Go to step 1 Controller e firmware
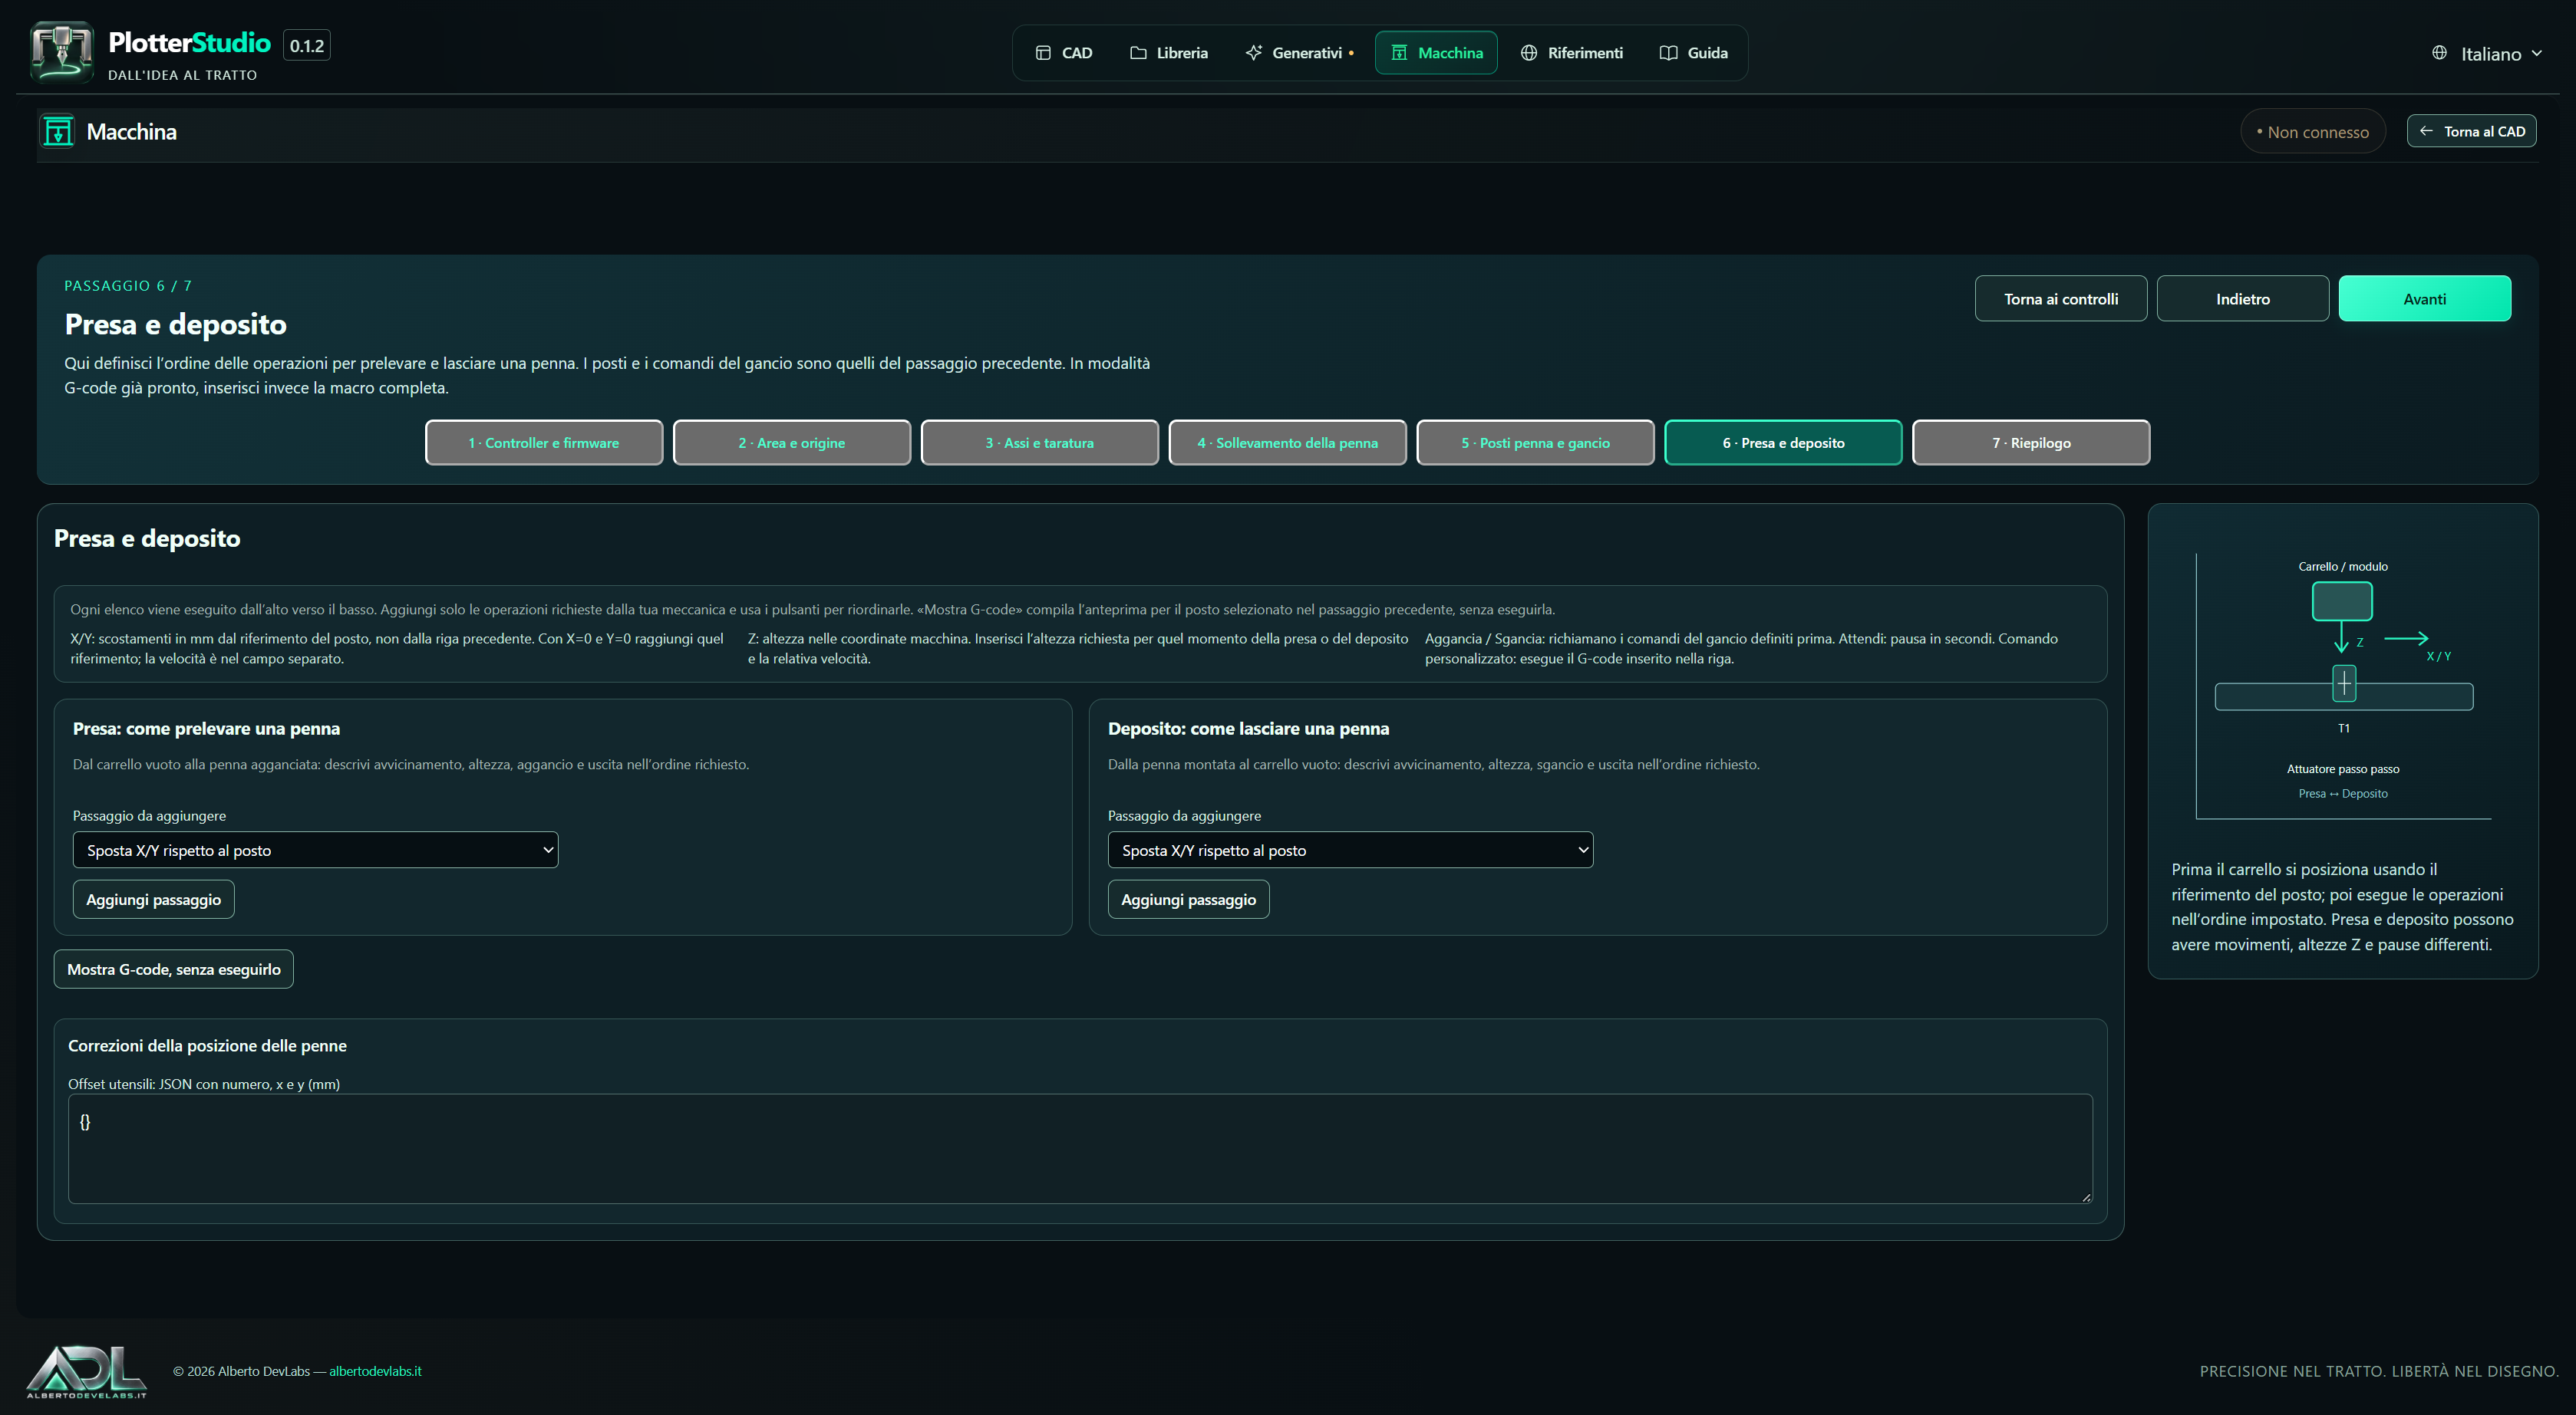The height and width of the screenshot is (1415, 2576). (x=544, y=443)
